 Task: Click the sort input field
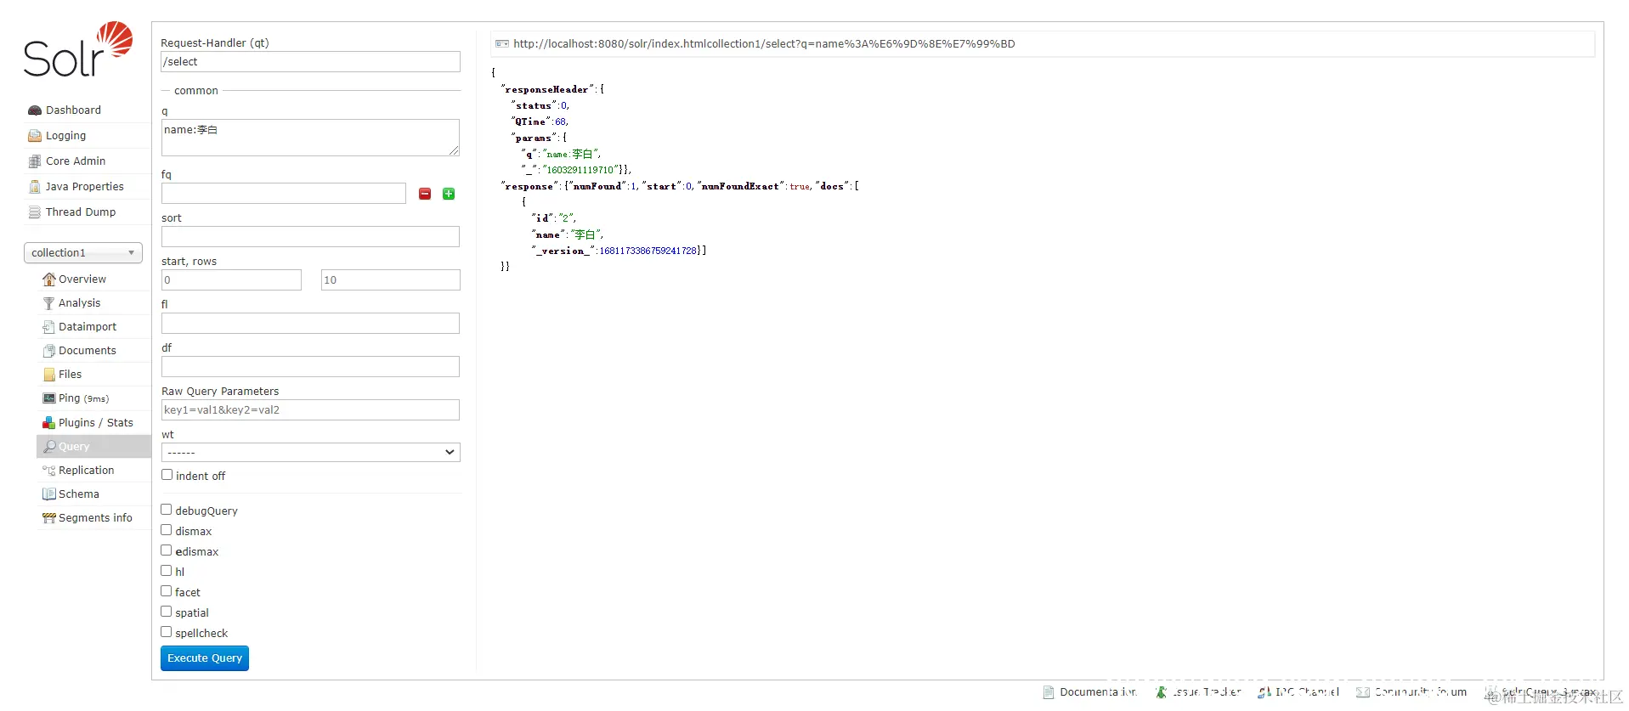pyautogui.click(x=311, y=237)
